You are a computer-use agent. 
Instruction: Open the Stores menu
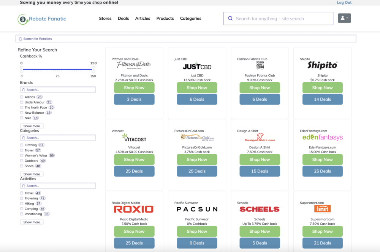(x=105, y=18)
